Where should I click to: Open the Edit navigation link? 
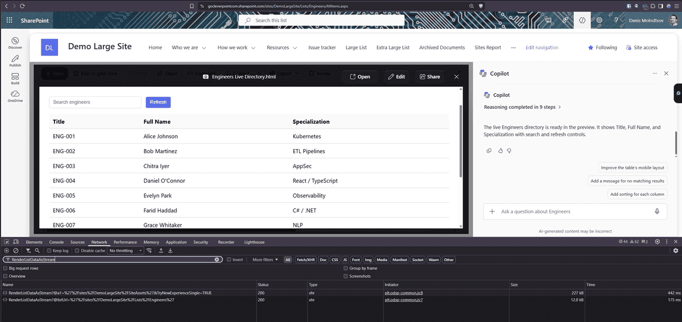(x=542, y=47)
